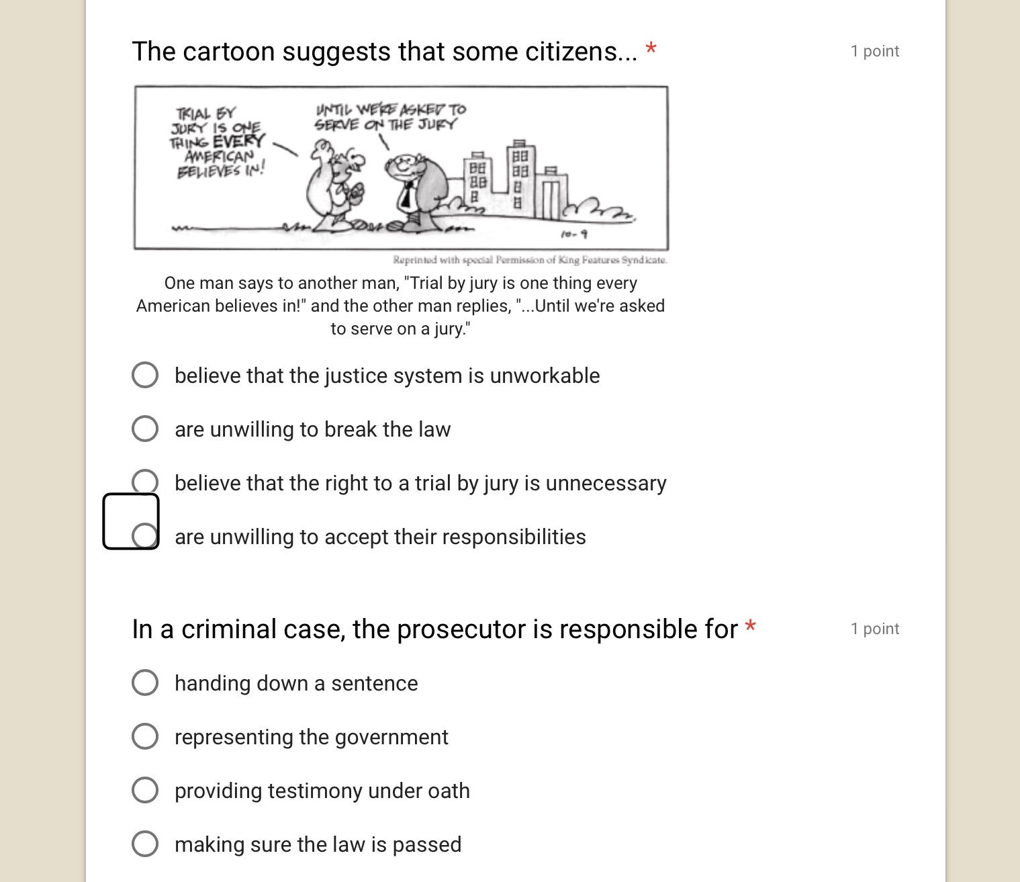This screenshot has height=882, width=1020.
Task: Choose the 'representing the government' radio button
Action: click(x=145, y=736)
